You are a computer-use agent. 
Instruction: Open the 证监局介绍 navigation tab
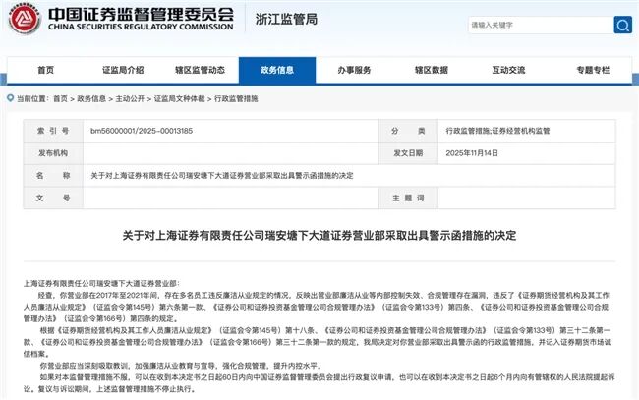(x=123, y=70)
